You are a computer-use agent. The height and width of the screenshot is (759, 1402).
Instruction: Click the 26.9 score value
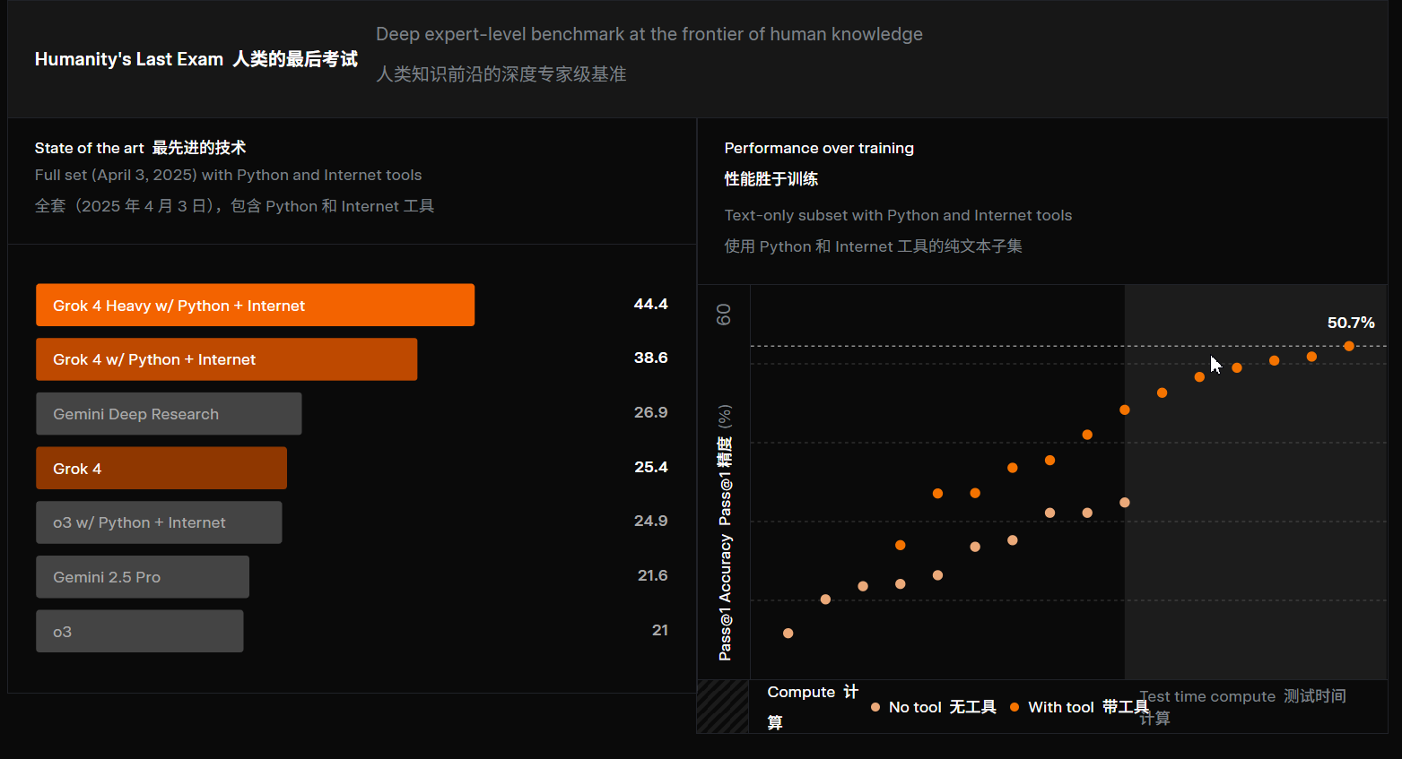coord(650,412)
